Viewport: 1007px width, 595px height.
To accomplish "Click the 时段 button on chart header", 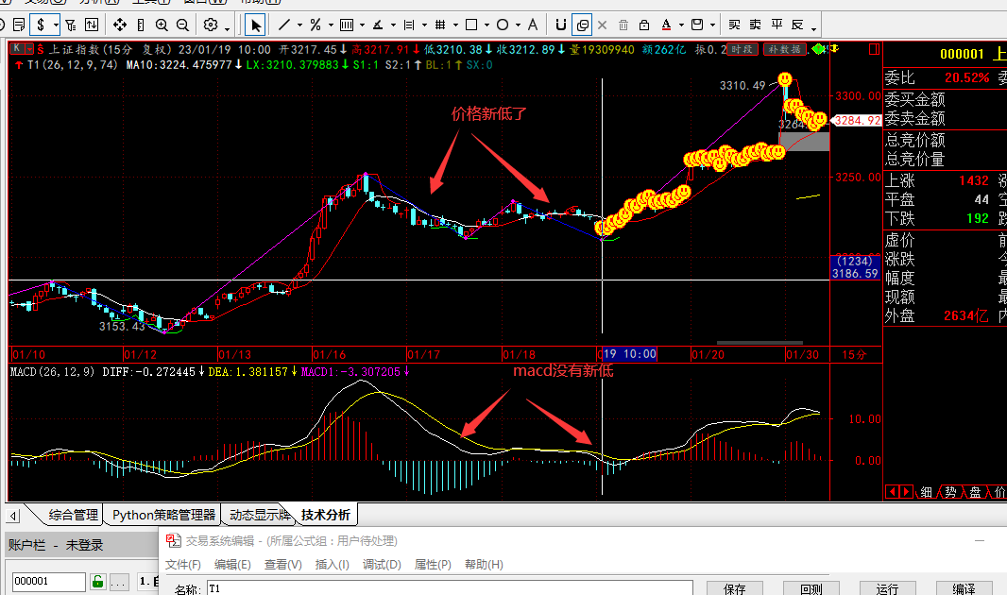I will (742, 49).
